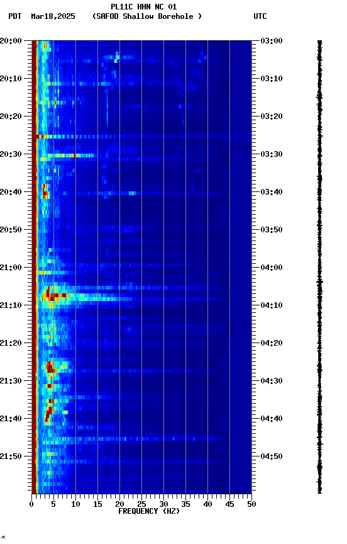Click the 04:30 UTC time label
Viewport: 347px width, 544px height.
[272, 381]
